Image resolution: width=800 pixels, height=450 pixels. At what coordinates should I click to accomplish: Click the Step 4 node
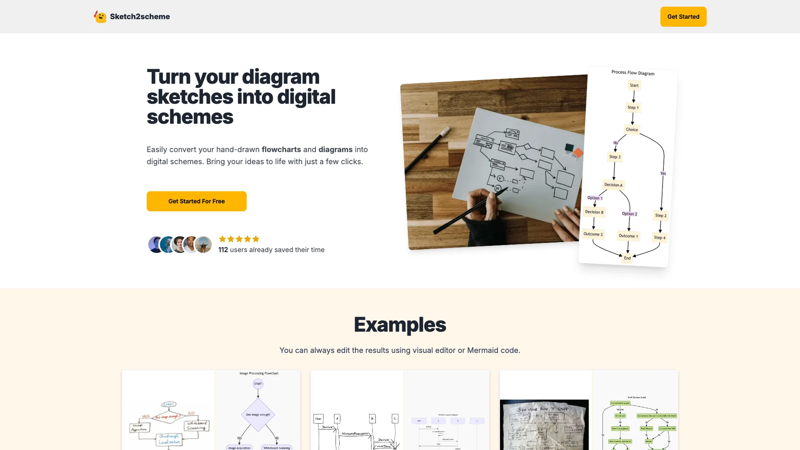coord(660,237)
